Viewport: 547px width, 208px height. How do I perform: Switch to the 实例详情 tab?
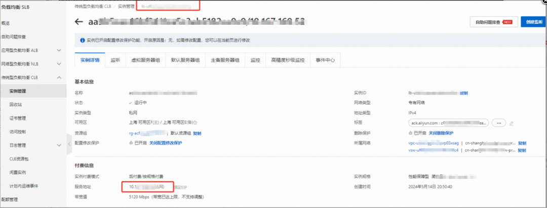click(90, 60)
